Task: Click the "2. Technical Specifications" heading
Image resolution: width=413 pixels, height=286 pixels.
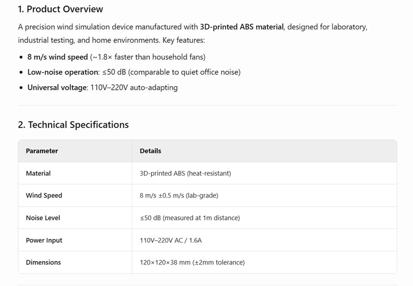Action: pos(73,125)
